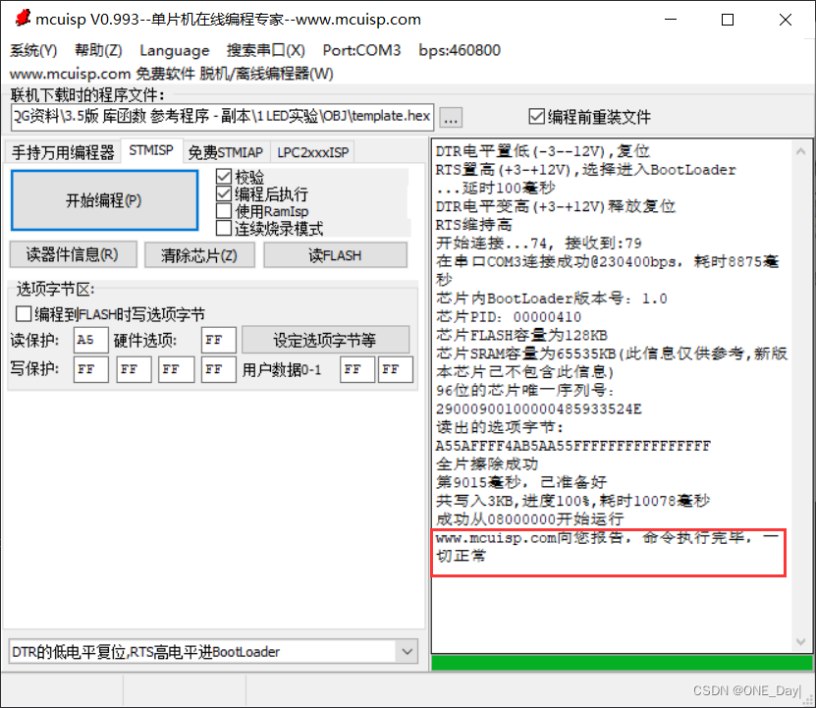Image resolution: width=816 pixels, height=708 pixels.
Task: Click log line 成功从08000000开始运行
Action: (x=530, y=519)
